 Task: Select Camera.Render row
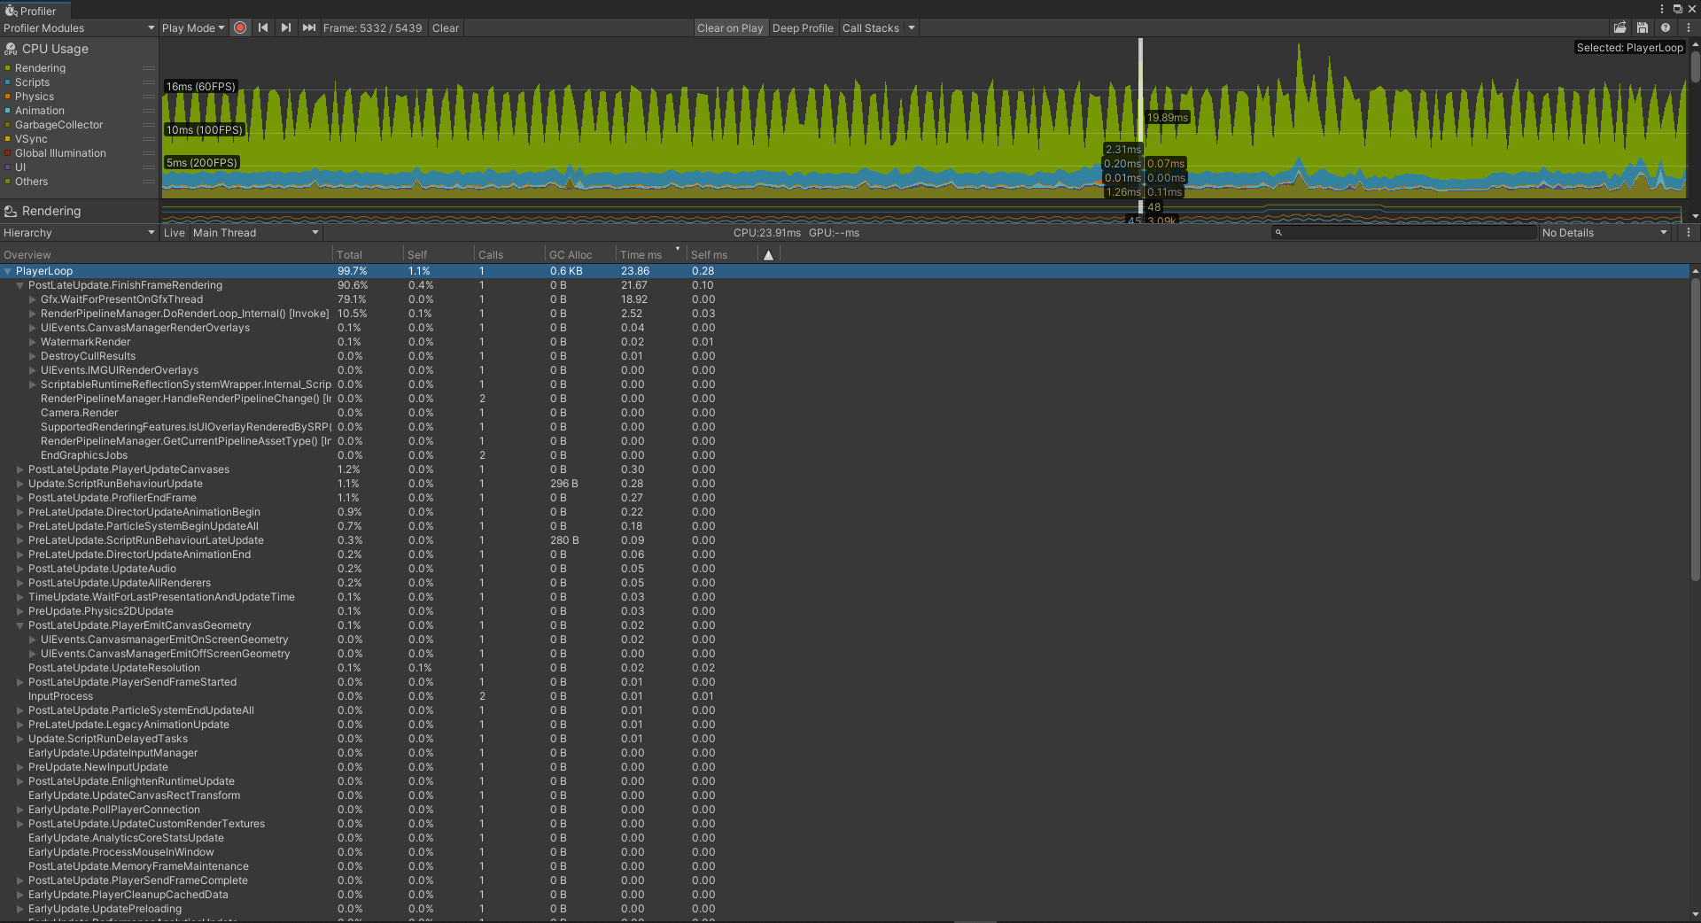pos(845,413)
